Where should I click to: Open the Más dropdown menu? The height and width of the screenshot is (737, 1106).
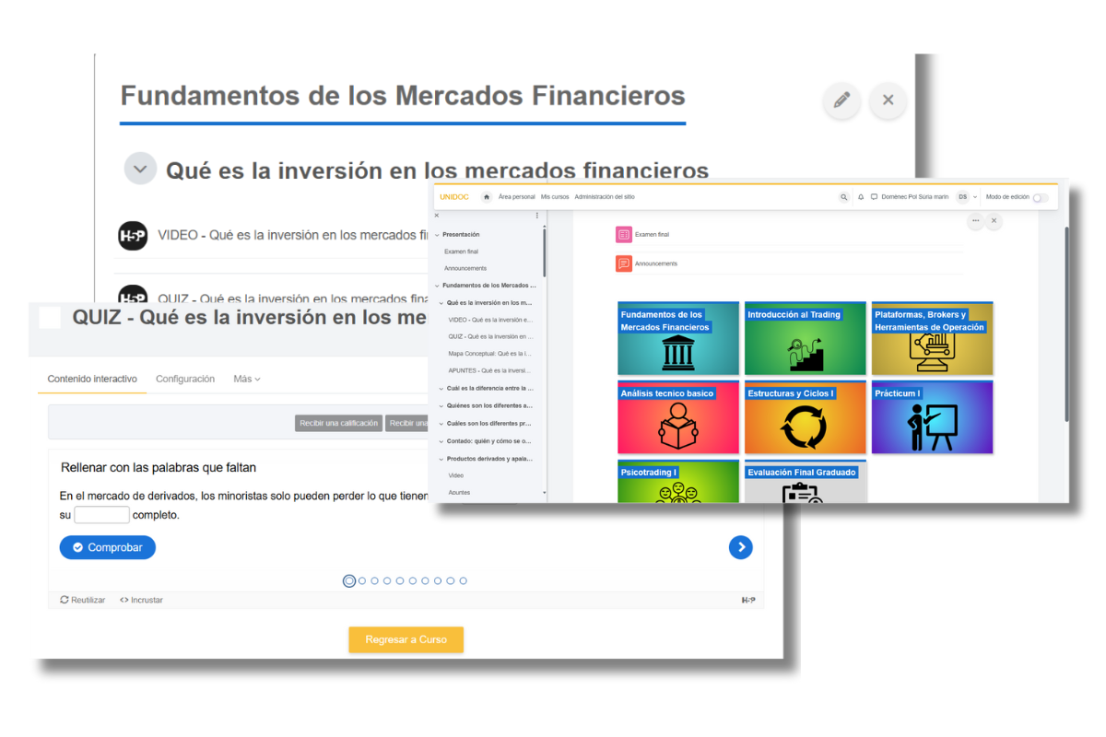[x=246, y=379]
